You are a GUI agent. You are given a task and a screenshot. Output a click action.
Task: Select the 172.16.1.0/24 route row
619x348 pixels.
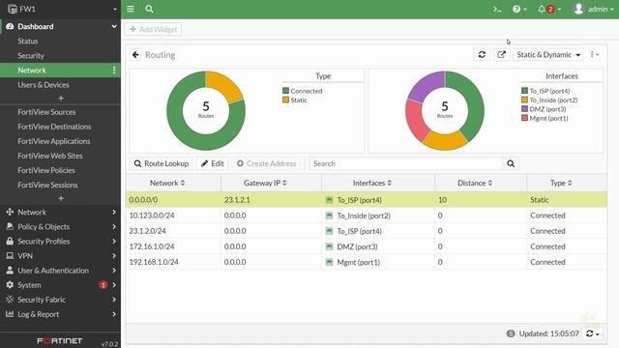coord(367,246)
